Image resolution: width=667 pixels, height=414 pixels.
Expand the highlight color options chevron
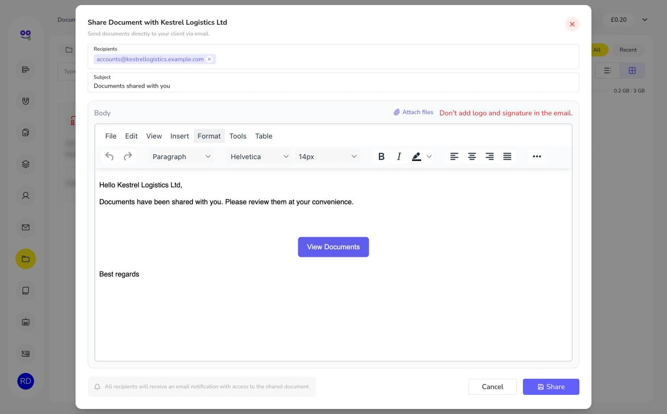point(429,157)
